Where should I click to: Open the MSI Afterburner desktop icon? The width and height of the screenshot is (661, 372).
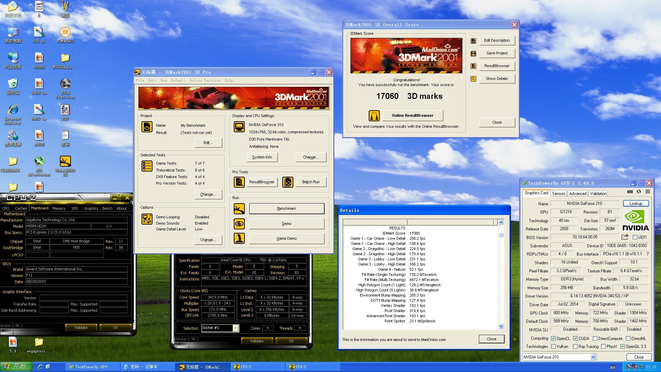39,166
